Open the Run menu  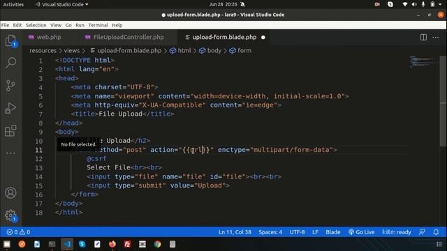[80, 25]
